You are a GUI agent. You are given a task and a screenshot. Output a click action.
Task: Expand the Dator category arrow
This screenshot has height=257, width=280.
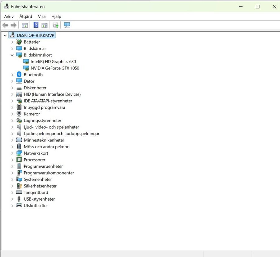[12, 81]
